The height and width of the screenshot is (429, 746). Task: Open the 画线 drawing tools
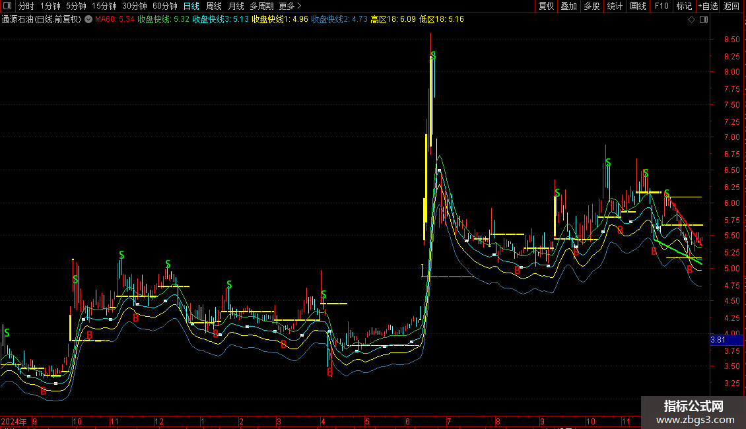(x=638, y=6)
